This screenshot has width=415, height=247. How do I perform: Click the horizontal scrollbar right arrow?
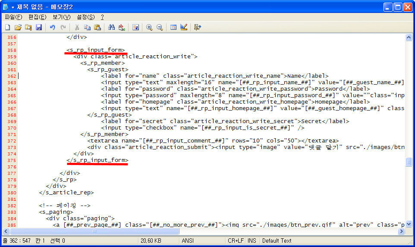coord(401,231)
